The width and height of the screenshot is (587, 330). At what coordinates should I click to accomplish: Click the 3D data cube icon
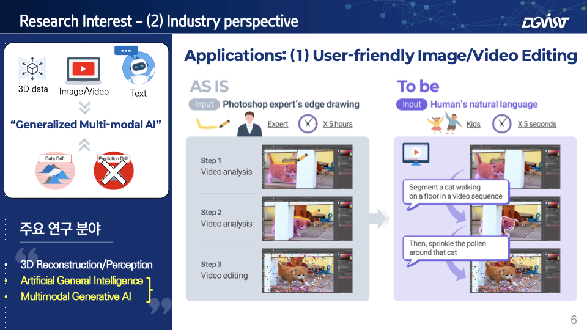click(x=32, y=69)
